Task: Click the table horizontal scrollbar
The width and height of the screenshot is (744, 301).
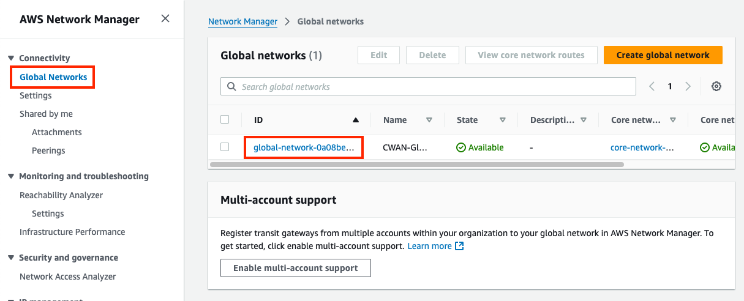Action: pyautogui.click(x=416, y=165)
